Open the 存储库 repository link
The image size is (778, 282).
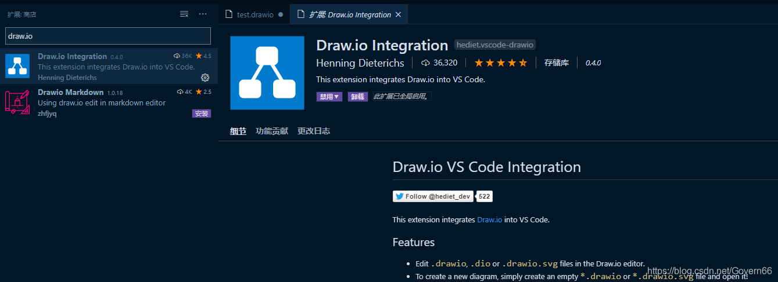[556, 63]
